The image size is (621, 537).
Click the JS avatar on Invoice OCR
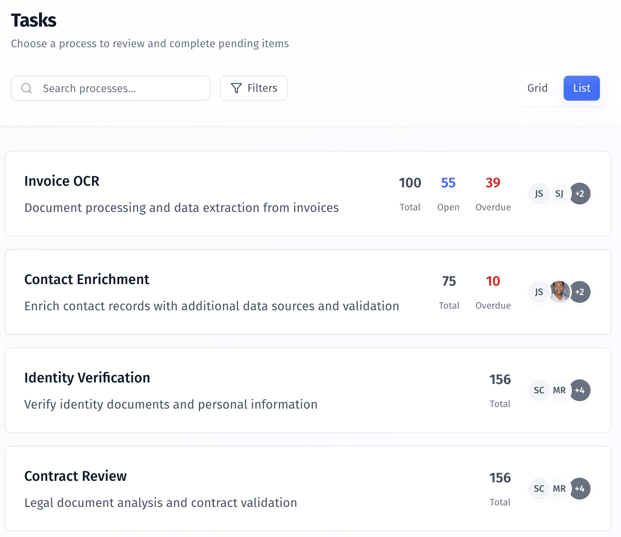(539, 194)
